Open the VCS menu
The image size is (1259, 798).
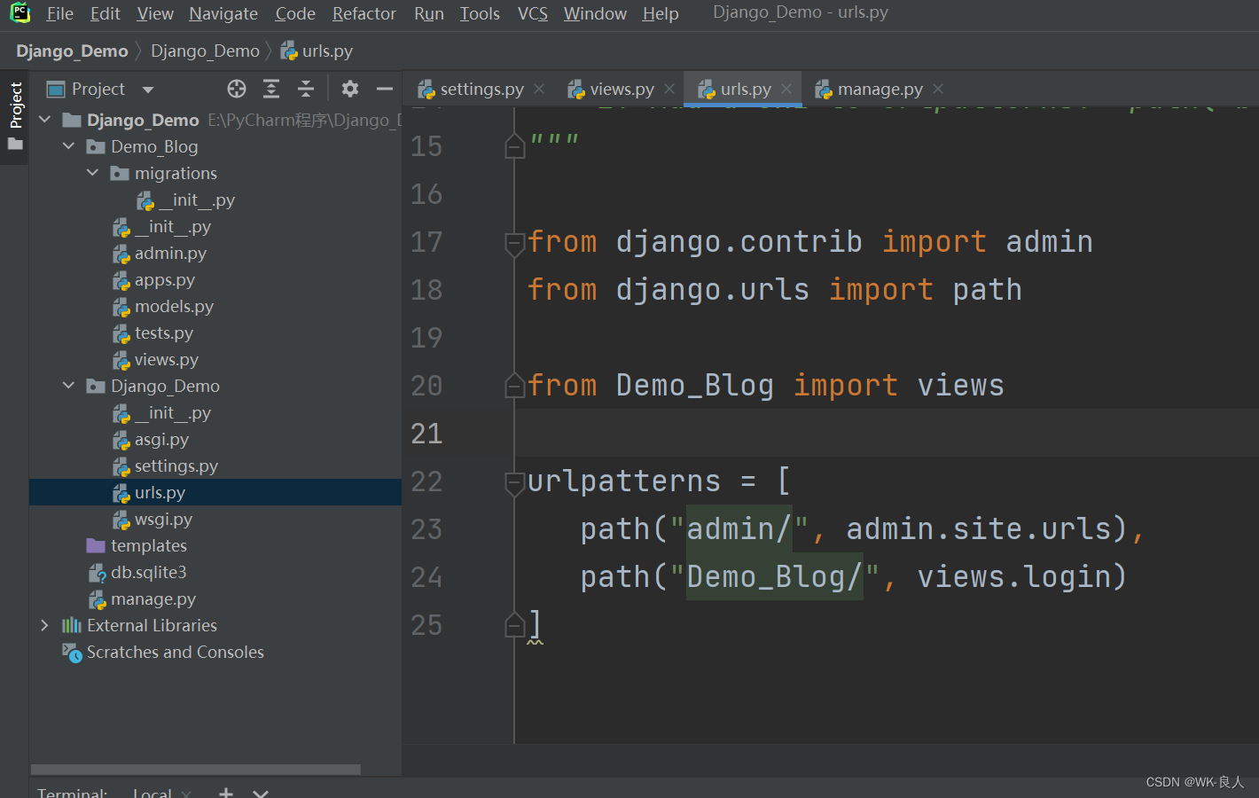tap(533, 13)
